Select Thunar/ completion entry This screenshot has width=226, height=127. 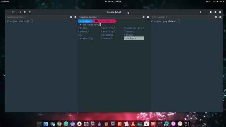[130, 31]
